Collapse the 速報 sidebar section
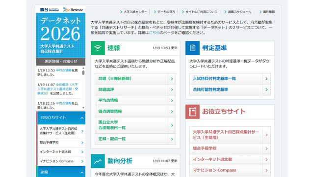Viewport: 314px width, 177px height. click(x=61, y=172)
